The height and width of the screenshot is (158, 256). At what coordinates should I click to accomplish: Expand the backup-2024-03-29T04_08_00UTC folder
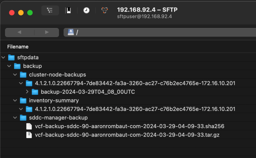click(x=27, y=92)
